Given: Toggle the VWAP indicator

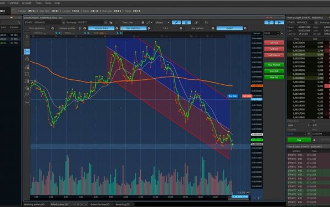Looking at the screenshot, I should click(x=229, y=28).
